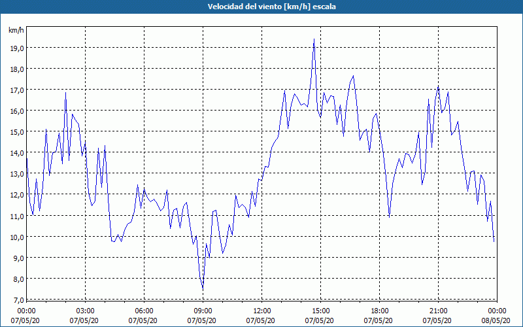Click the '06:00' time axis label
The width and height of the screenshot is (523, 327).
click(144, 311)
